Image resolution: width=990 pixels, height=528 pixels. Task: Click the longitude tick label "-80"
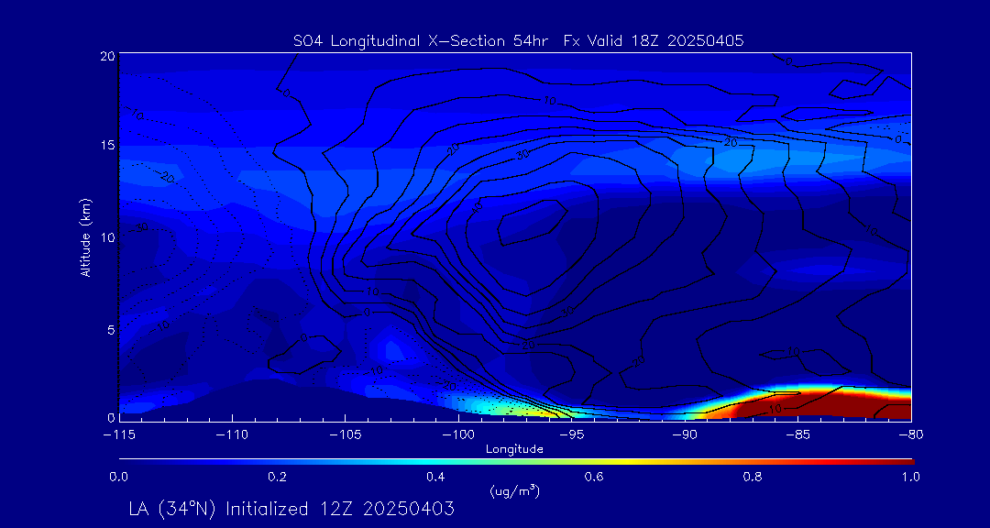tap(911, 435)
